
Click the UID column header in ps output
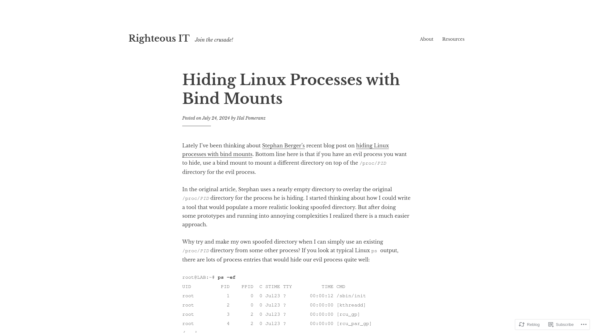pyautogui.click(x=187, y=287)
